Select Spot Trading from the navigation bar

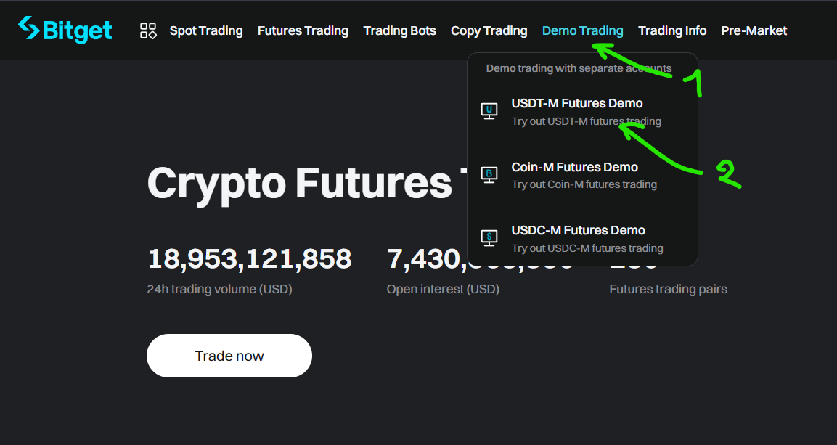[206, 30]
